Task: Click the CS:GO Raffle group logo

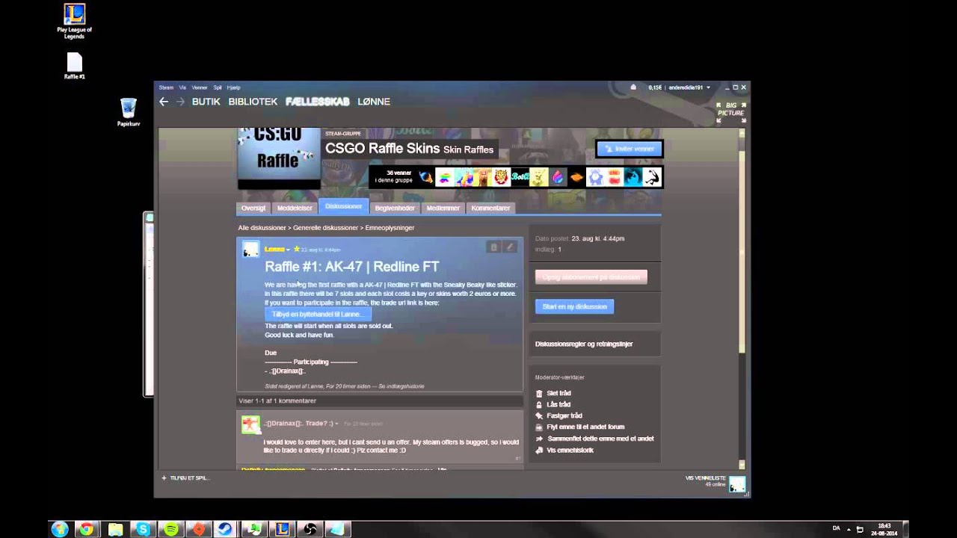Action: coord(279,158)
